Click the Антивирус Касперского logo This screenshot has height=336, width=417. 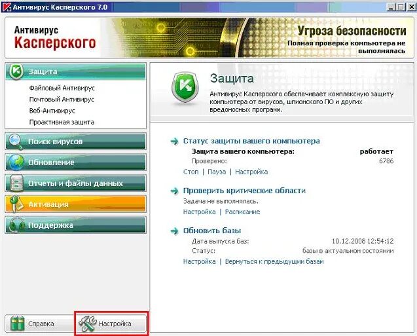[55, 37]
